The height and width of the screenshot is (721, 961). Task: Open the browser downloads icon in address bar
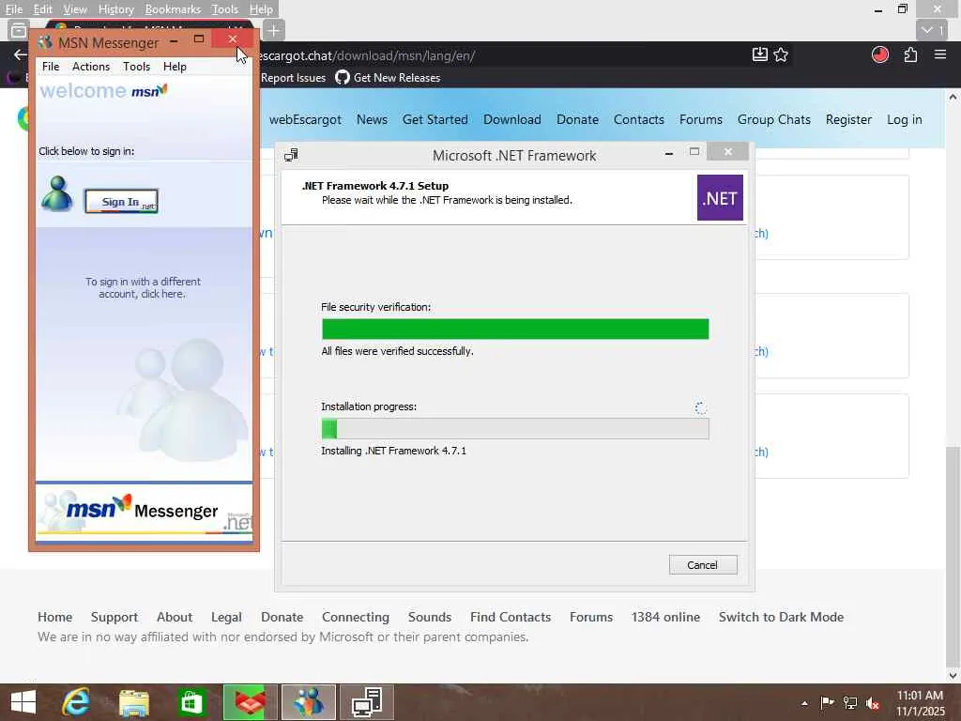tap(759, 54)
